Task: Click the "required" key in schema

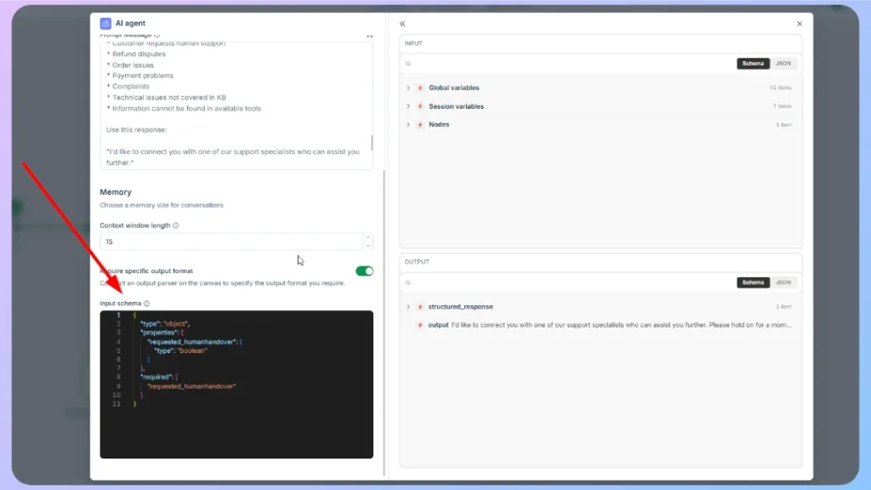Action: coord(157,377)
